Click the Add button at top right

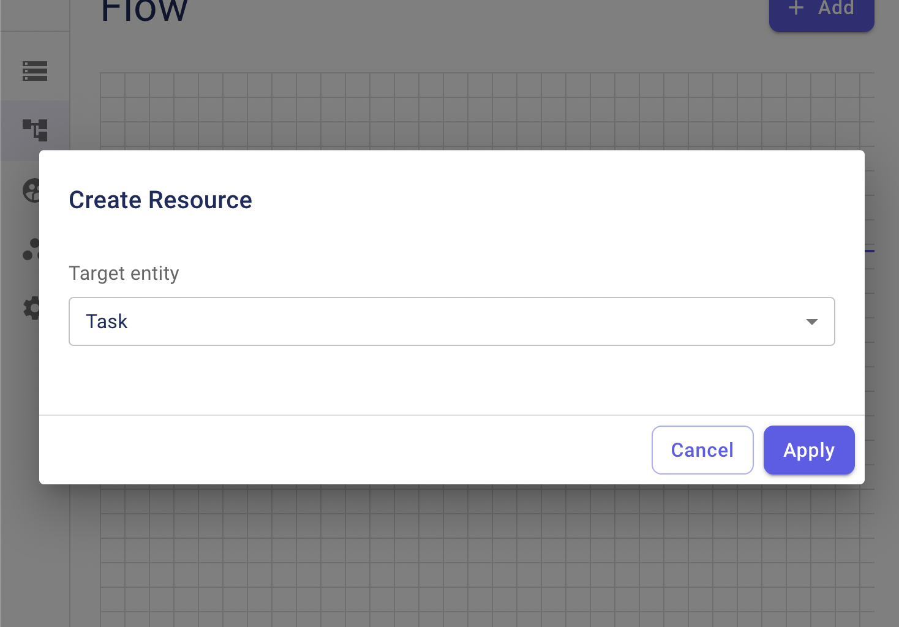[x=822, y=11]
